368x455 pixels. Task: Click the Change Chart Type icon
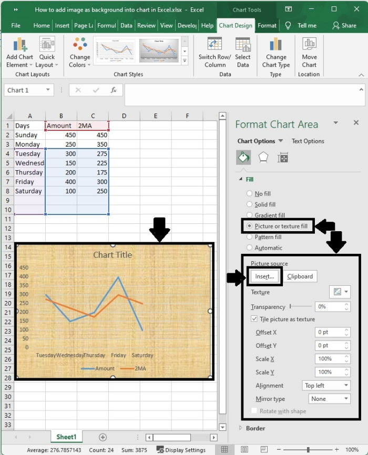275,44
